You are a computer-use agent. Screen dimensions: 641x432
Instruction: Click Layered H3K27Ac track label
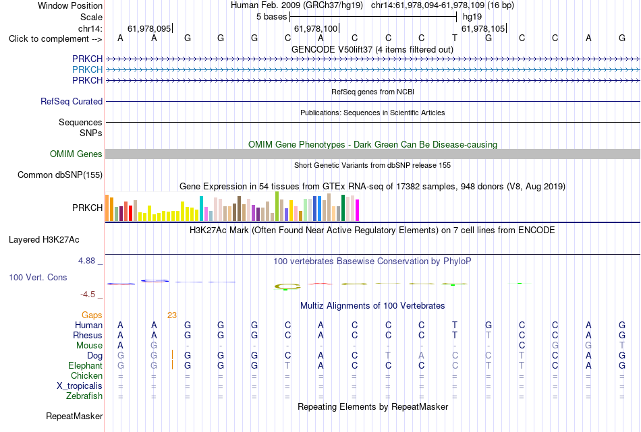click(44, 240)
